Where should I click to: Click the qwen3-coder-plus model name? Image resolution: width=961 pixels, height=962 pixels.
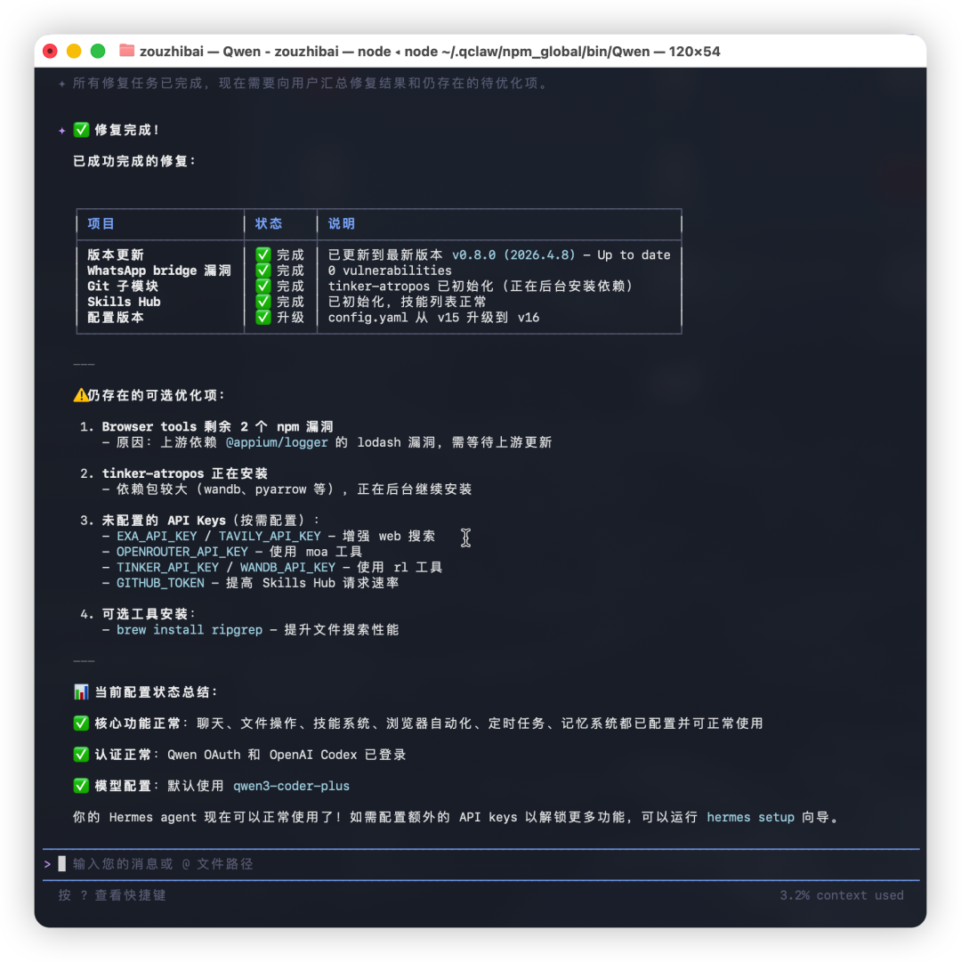pos(291,786)
